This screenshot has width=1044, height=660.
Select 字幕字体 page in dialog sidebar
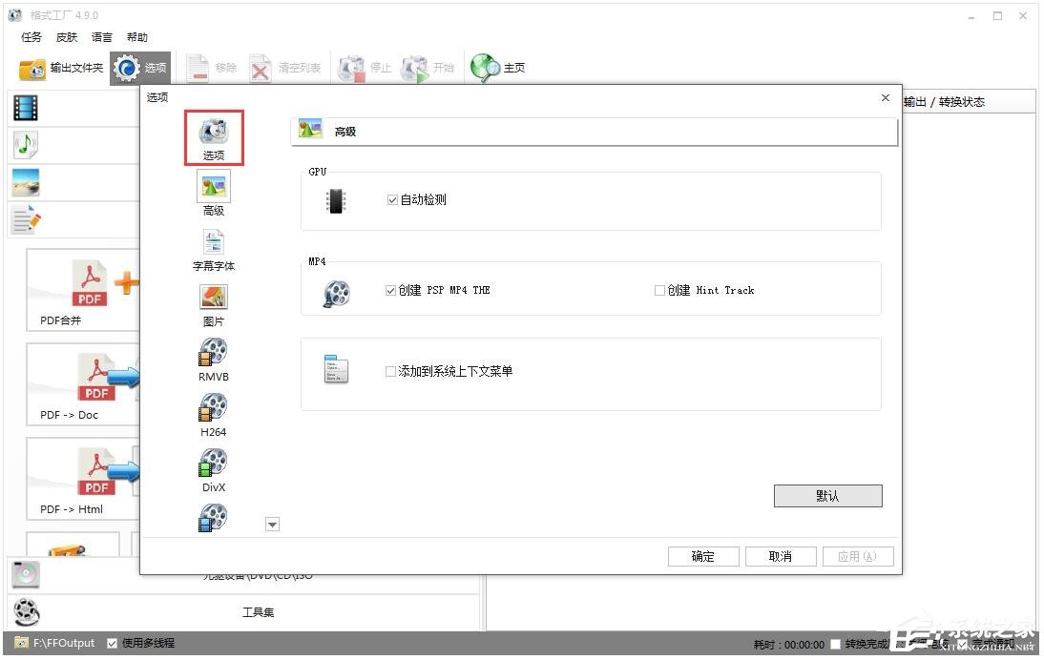pyautogui.click(x=214, y=250)
